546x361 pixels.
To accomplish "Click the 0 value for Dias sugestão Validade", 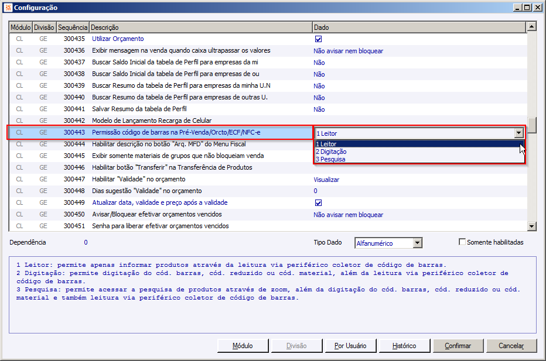I will tap(316, 191).
